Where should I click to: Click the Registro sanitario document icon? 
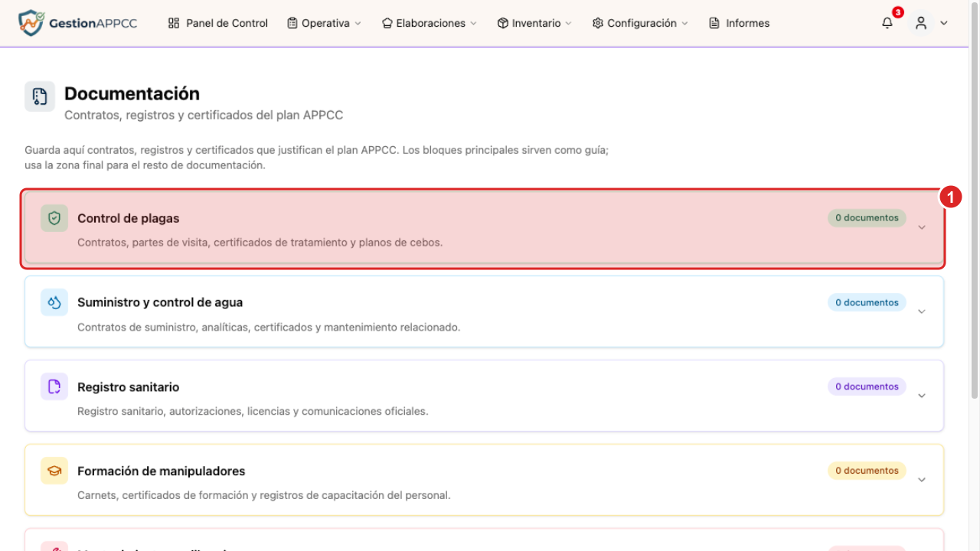54,386
